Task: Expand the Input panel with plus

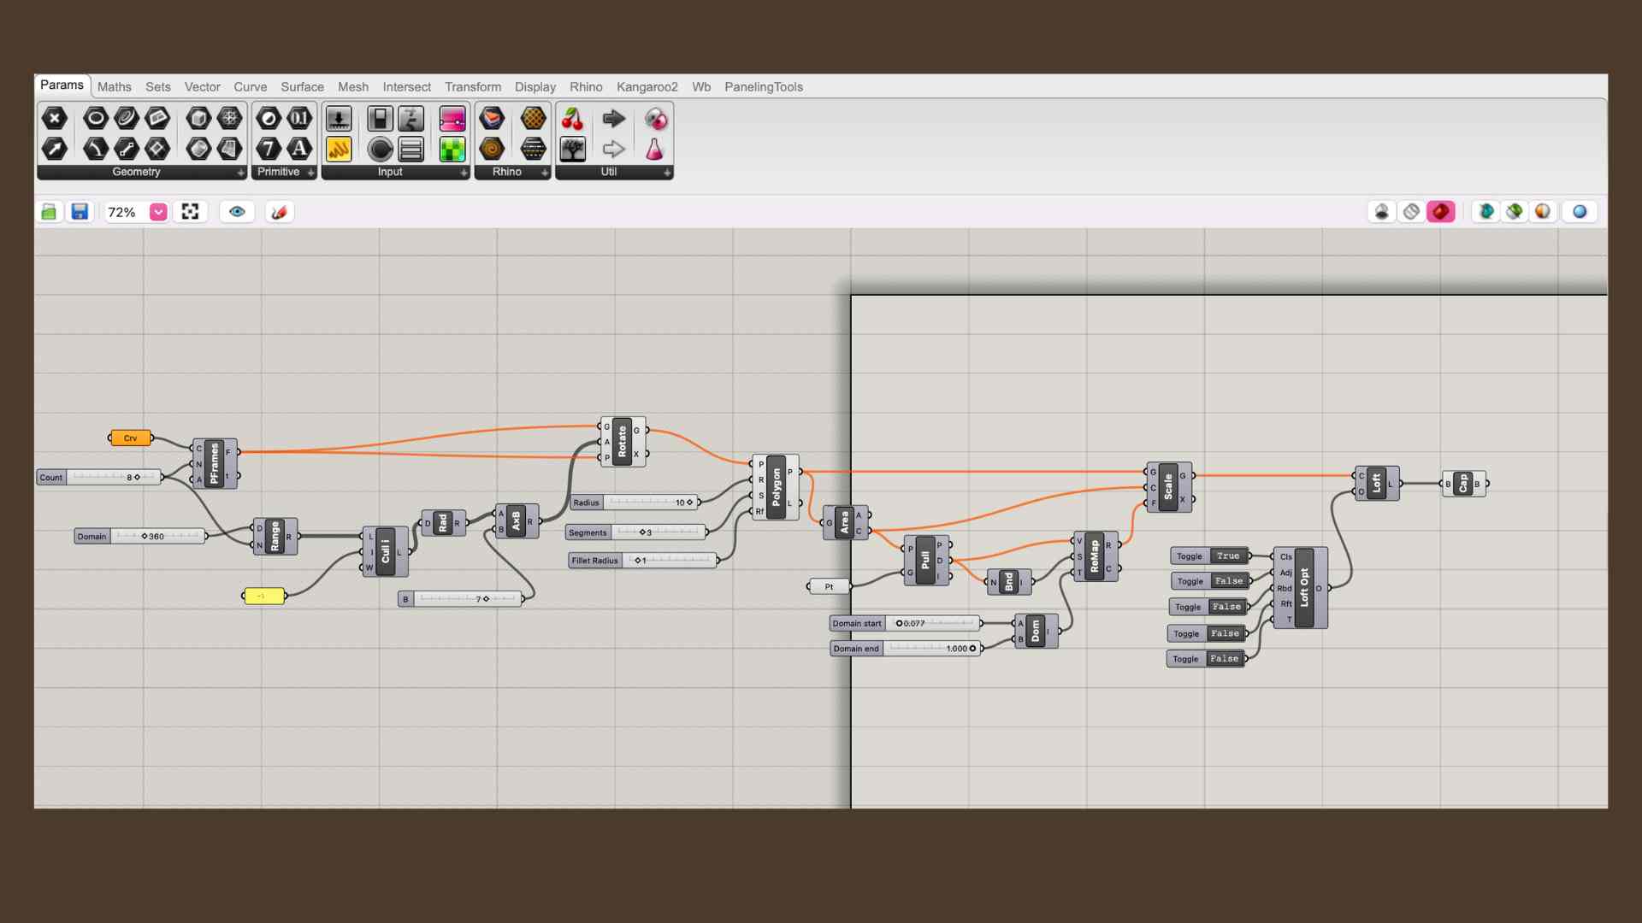Action: (x=464, y=173)
